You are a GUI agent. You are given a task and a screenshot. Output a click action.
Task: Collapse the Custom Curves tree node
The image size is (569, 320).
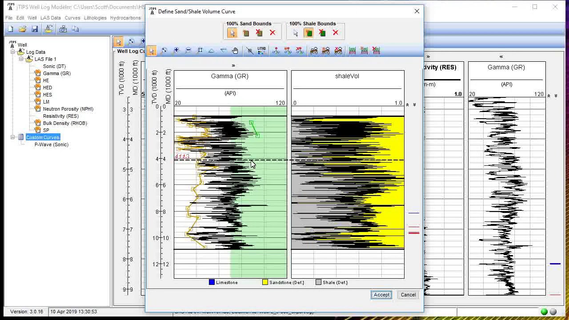(13, 137)
